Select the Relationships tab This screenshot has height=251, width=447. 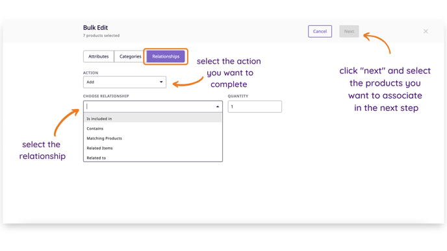tap(166, 56)
